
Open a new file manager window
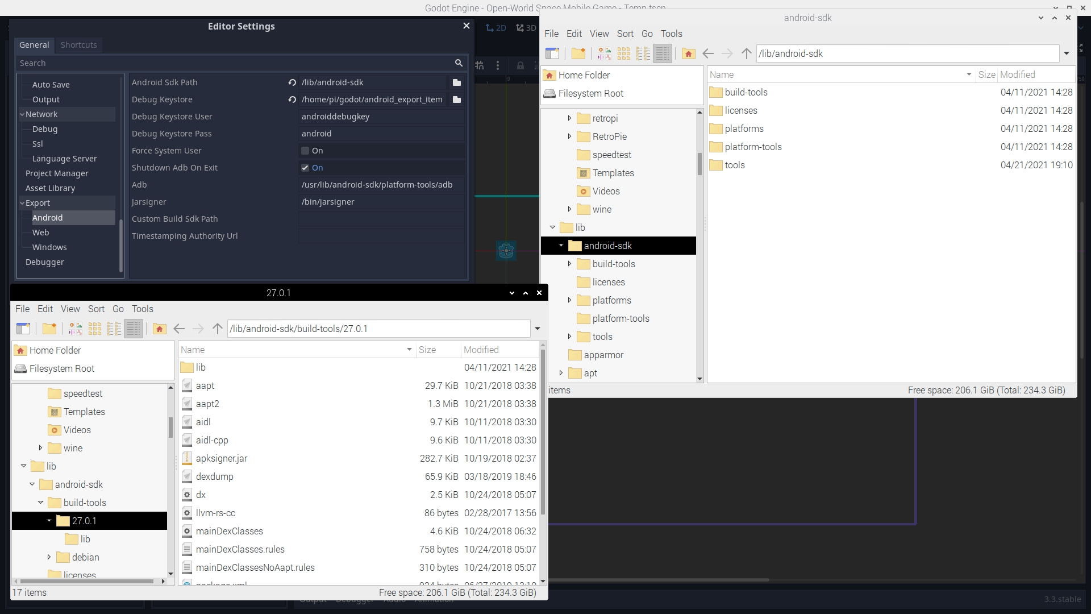(552, 53)
